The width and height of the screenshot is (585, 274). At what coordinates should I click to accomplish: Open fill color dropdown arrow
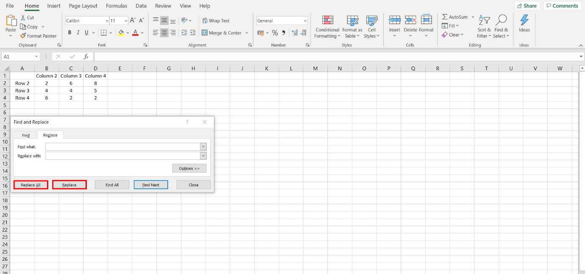point(128,33)
